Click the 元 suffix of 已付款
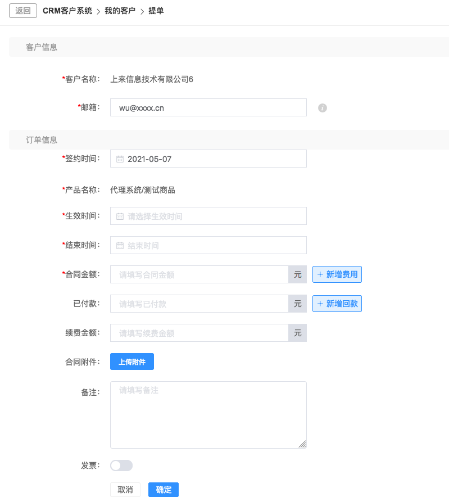 (x=297, y=304)
